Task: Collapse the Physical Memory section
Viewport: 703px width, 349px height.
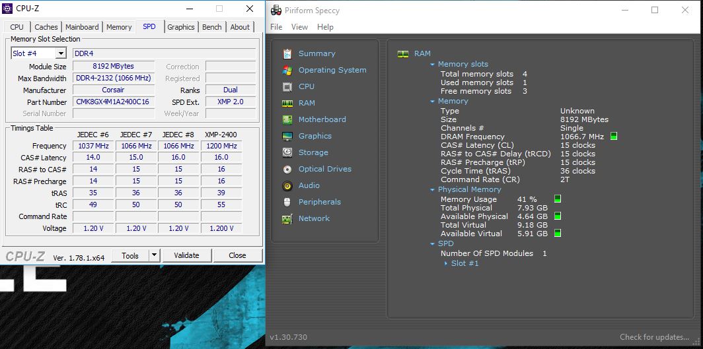Action: click(432, 190)
